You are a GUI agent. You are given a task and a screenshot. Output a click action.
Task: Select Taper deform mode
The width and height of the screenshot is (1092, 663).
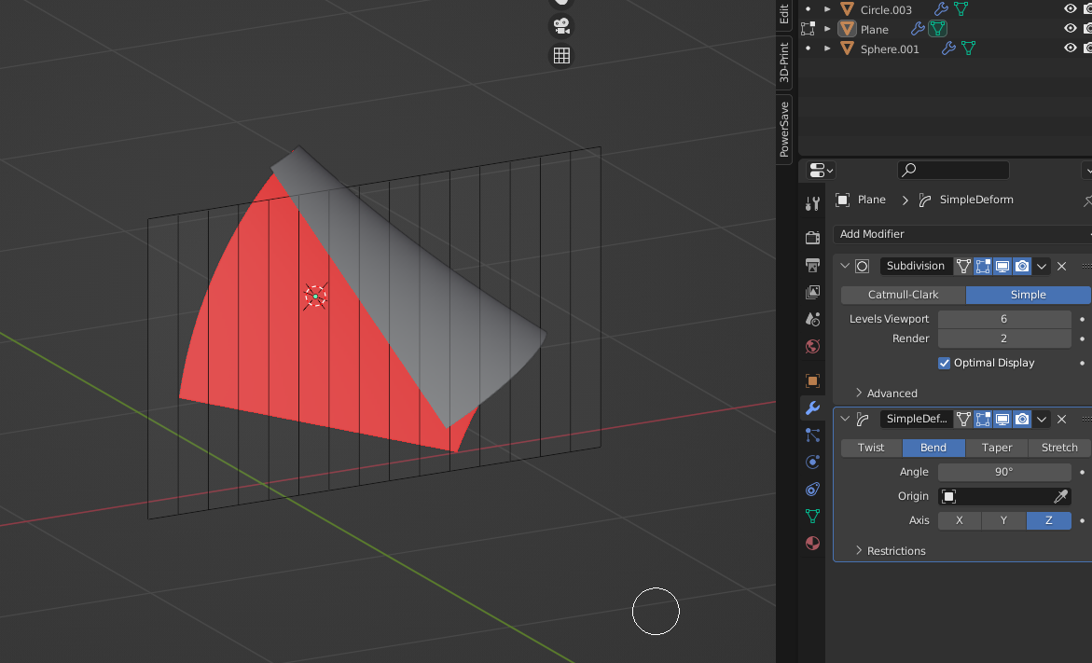pyautogui.click(x=997, y=448)
